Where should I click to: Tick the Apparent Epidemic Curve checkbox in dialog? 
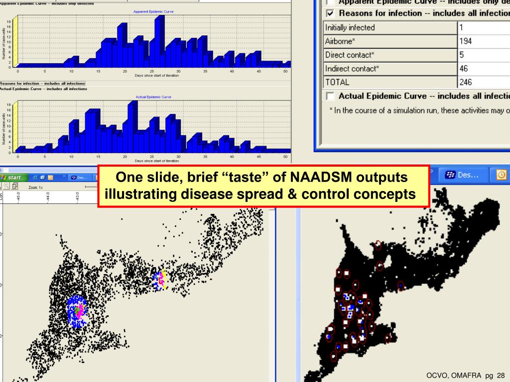(x=330, y=2)
